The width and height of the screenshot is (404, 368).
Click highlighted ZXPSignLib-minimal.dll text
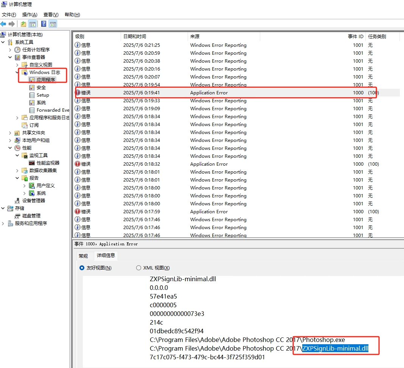coord(335,348)
